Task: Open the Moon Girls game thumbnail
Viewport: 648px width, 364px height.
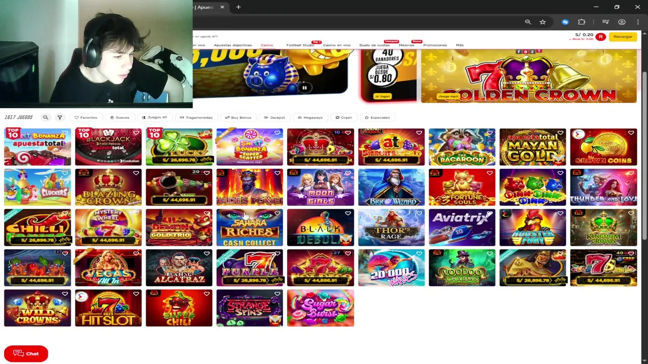Action: [x=320, y=188]
